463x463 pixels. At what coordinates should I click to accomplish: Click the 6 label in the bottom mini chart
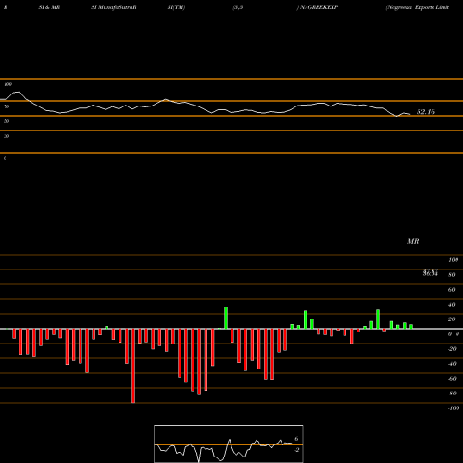[x=296, y=439]
